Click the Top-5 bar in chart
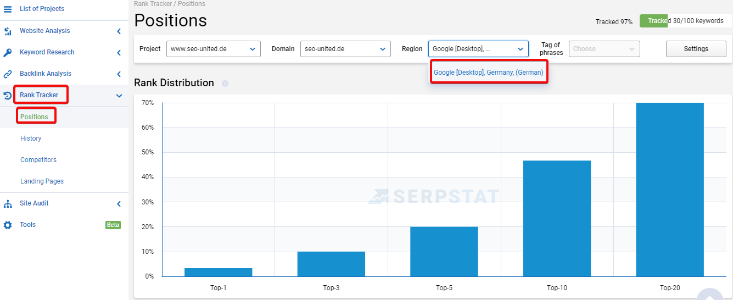Image resolution: width=733 pixels, height=300 pixels. tap(444, 252)
